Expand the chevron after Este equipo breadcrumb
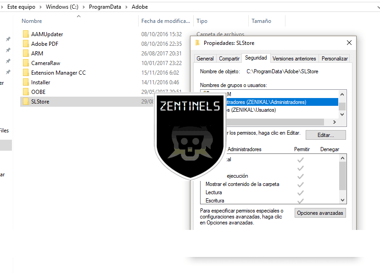This screenshot has width=380, height=273. pos(41,7)
